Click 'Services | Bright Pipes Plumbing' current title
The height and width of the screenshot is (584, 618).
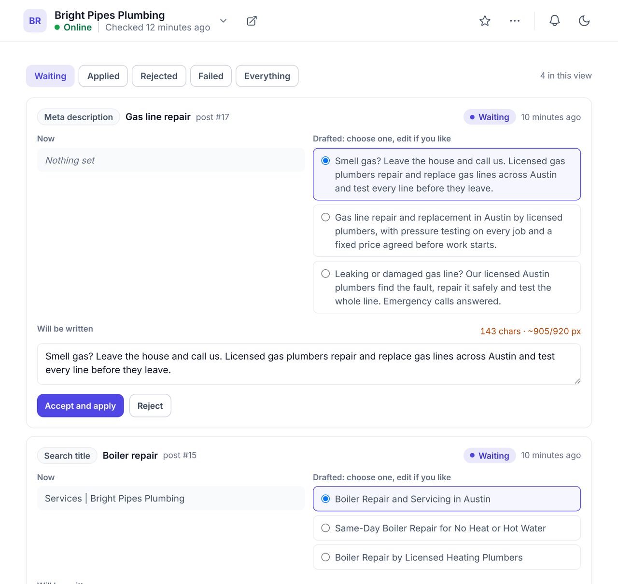171,498
